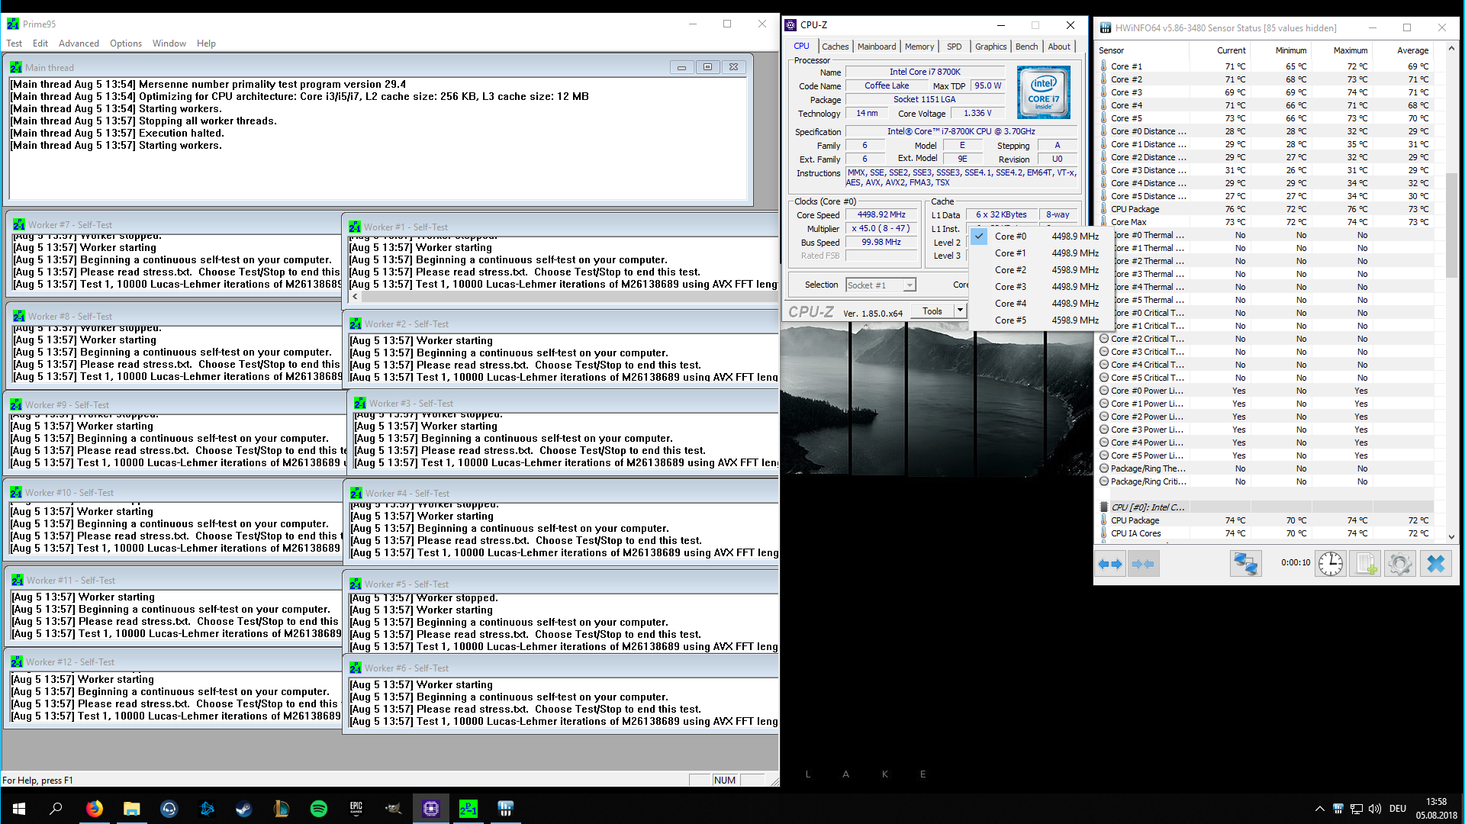Viewport: 1465px width, 824px height.
Task: Show hidden system tray icons chevron
Action: (x=1319, y=809)
